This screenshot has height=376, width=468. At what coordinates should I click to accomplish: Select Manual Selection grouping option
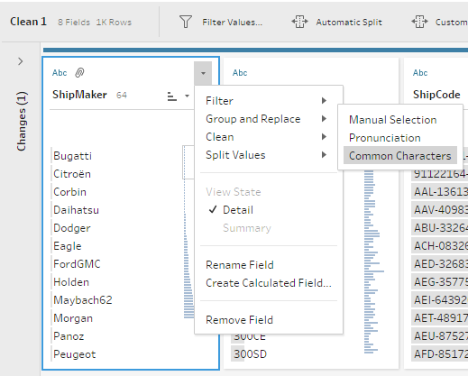400,120
